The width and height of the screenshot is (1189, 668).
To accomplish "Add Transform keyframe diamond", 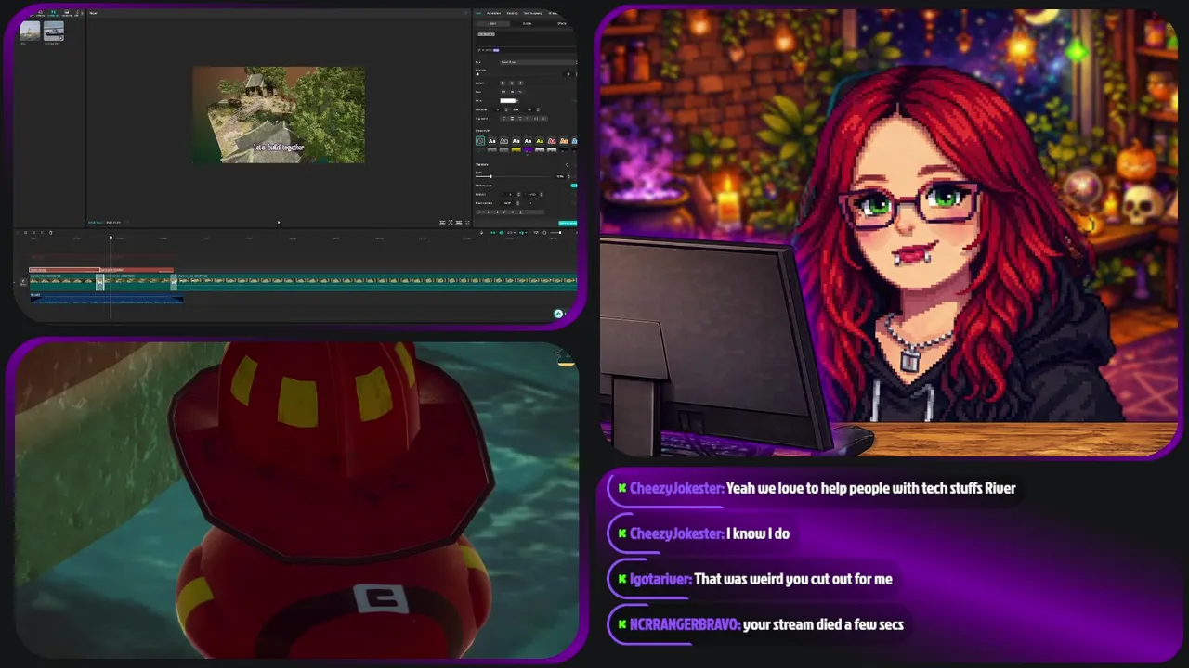I will point(567,165).
